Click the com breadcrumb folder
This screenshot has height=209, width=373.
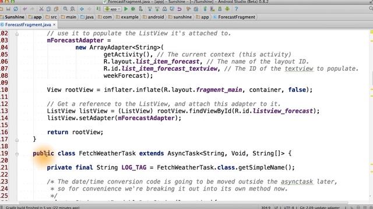tap(105, 17)
